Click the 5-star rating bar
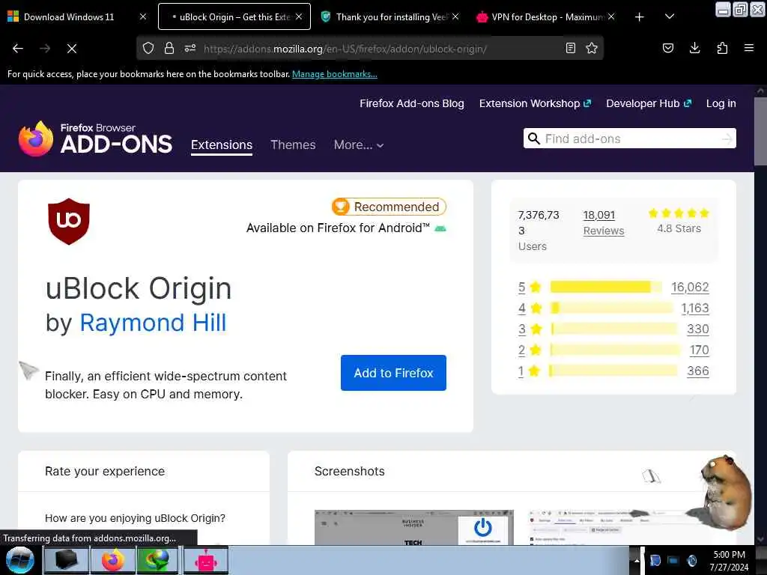This screenshot has width=767, height=575. [x=605, y=287]
